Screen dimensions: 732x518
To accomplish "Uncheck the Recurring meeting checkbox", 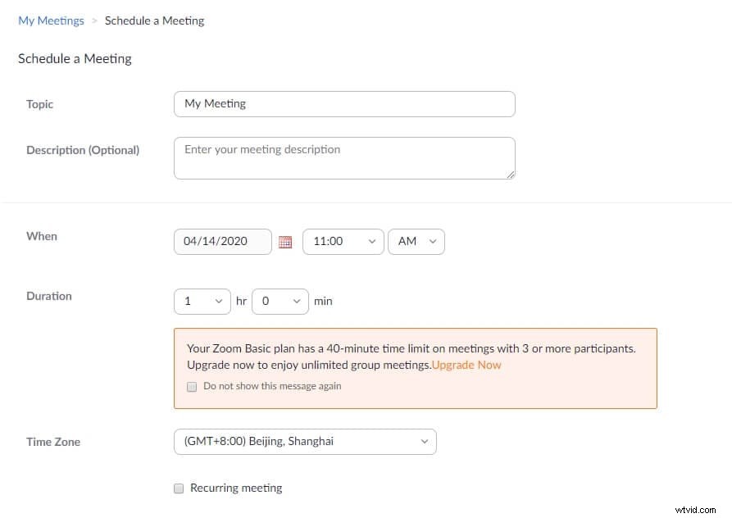I will [x=178, y=488].
